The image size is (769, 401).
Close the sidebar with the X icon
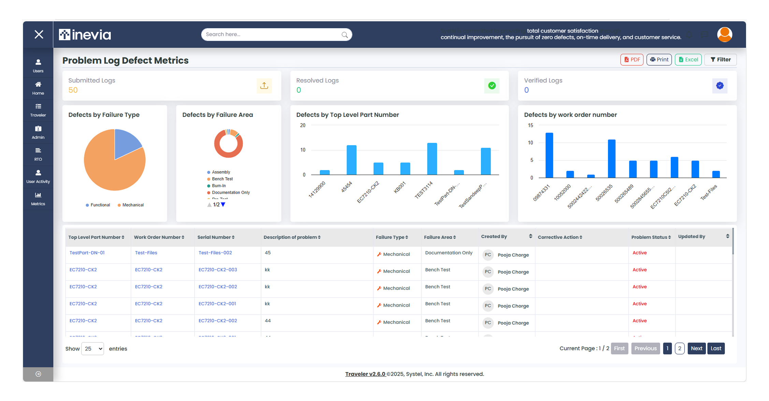39,34
